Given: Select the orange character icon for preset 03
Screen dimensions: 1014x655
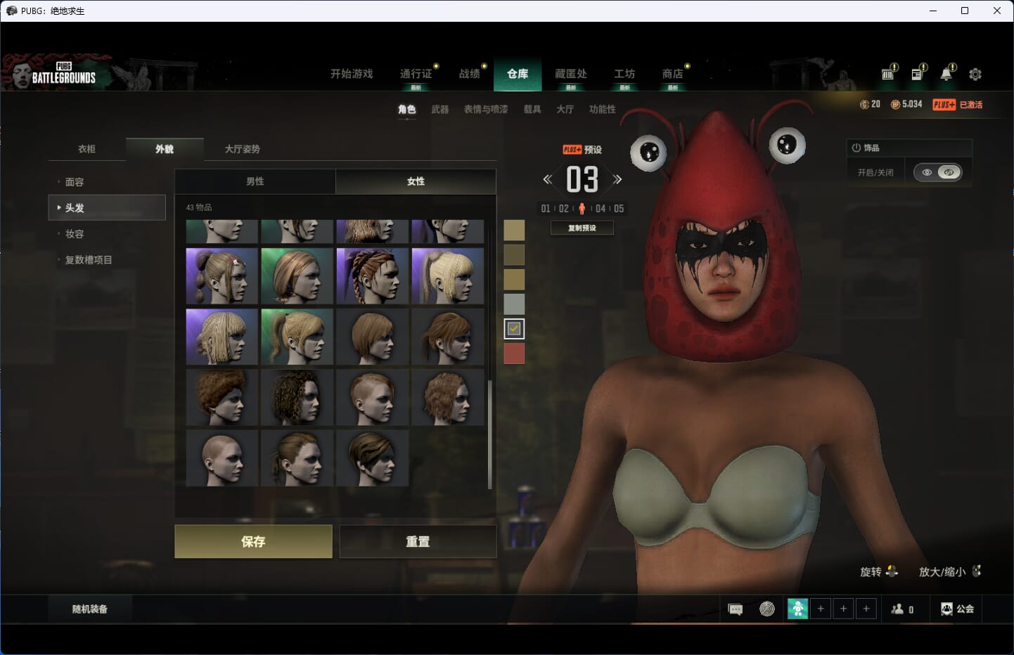Looking at the screenshot, I should pos(582,209).
